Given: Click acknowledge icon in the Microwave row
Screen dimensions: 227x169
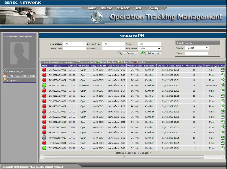Looking at the screenshot, I should (x=222, y=86).
